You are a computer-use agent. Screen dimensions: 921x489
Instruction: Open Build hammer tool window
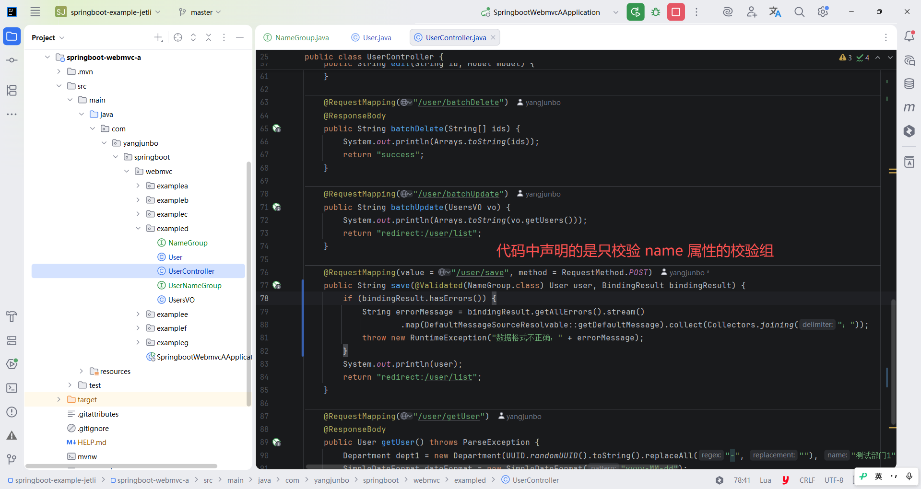tap(12, 316)
